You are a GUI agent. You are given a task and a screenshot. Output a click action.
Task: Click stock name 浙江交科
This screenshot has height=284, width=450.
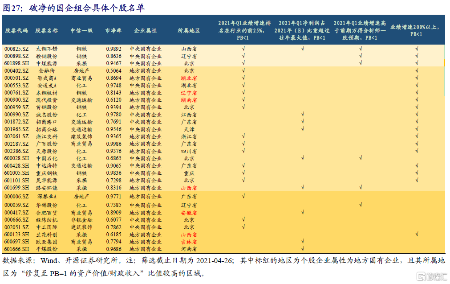46,136
